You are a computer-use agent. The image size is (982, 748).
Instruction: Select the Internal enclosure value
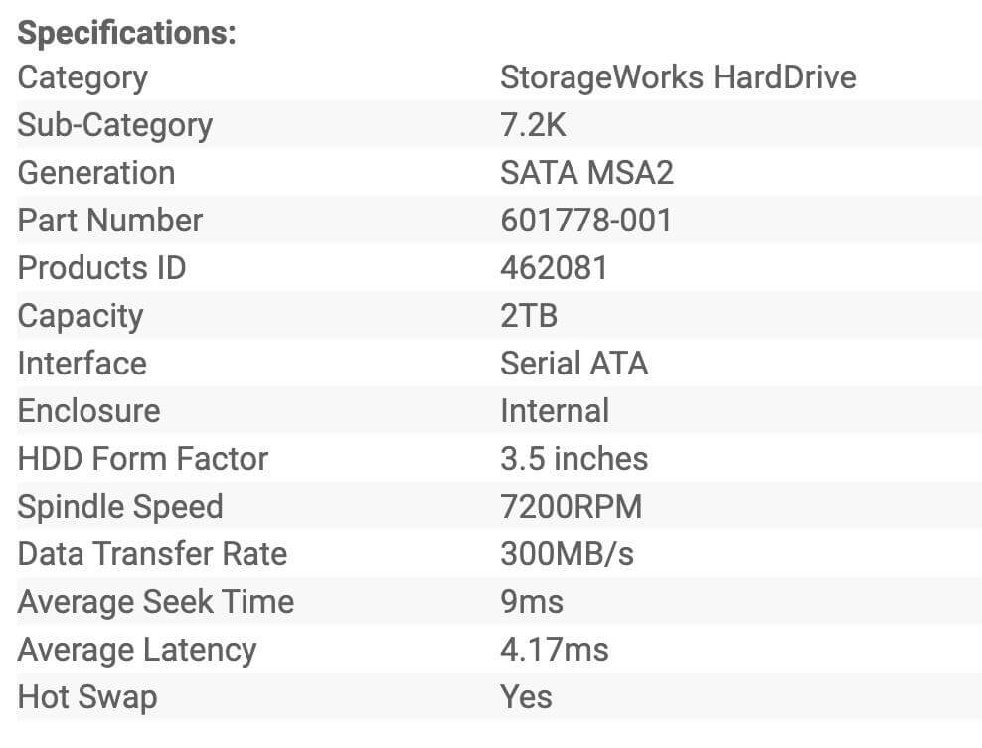tap(555, 411)
